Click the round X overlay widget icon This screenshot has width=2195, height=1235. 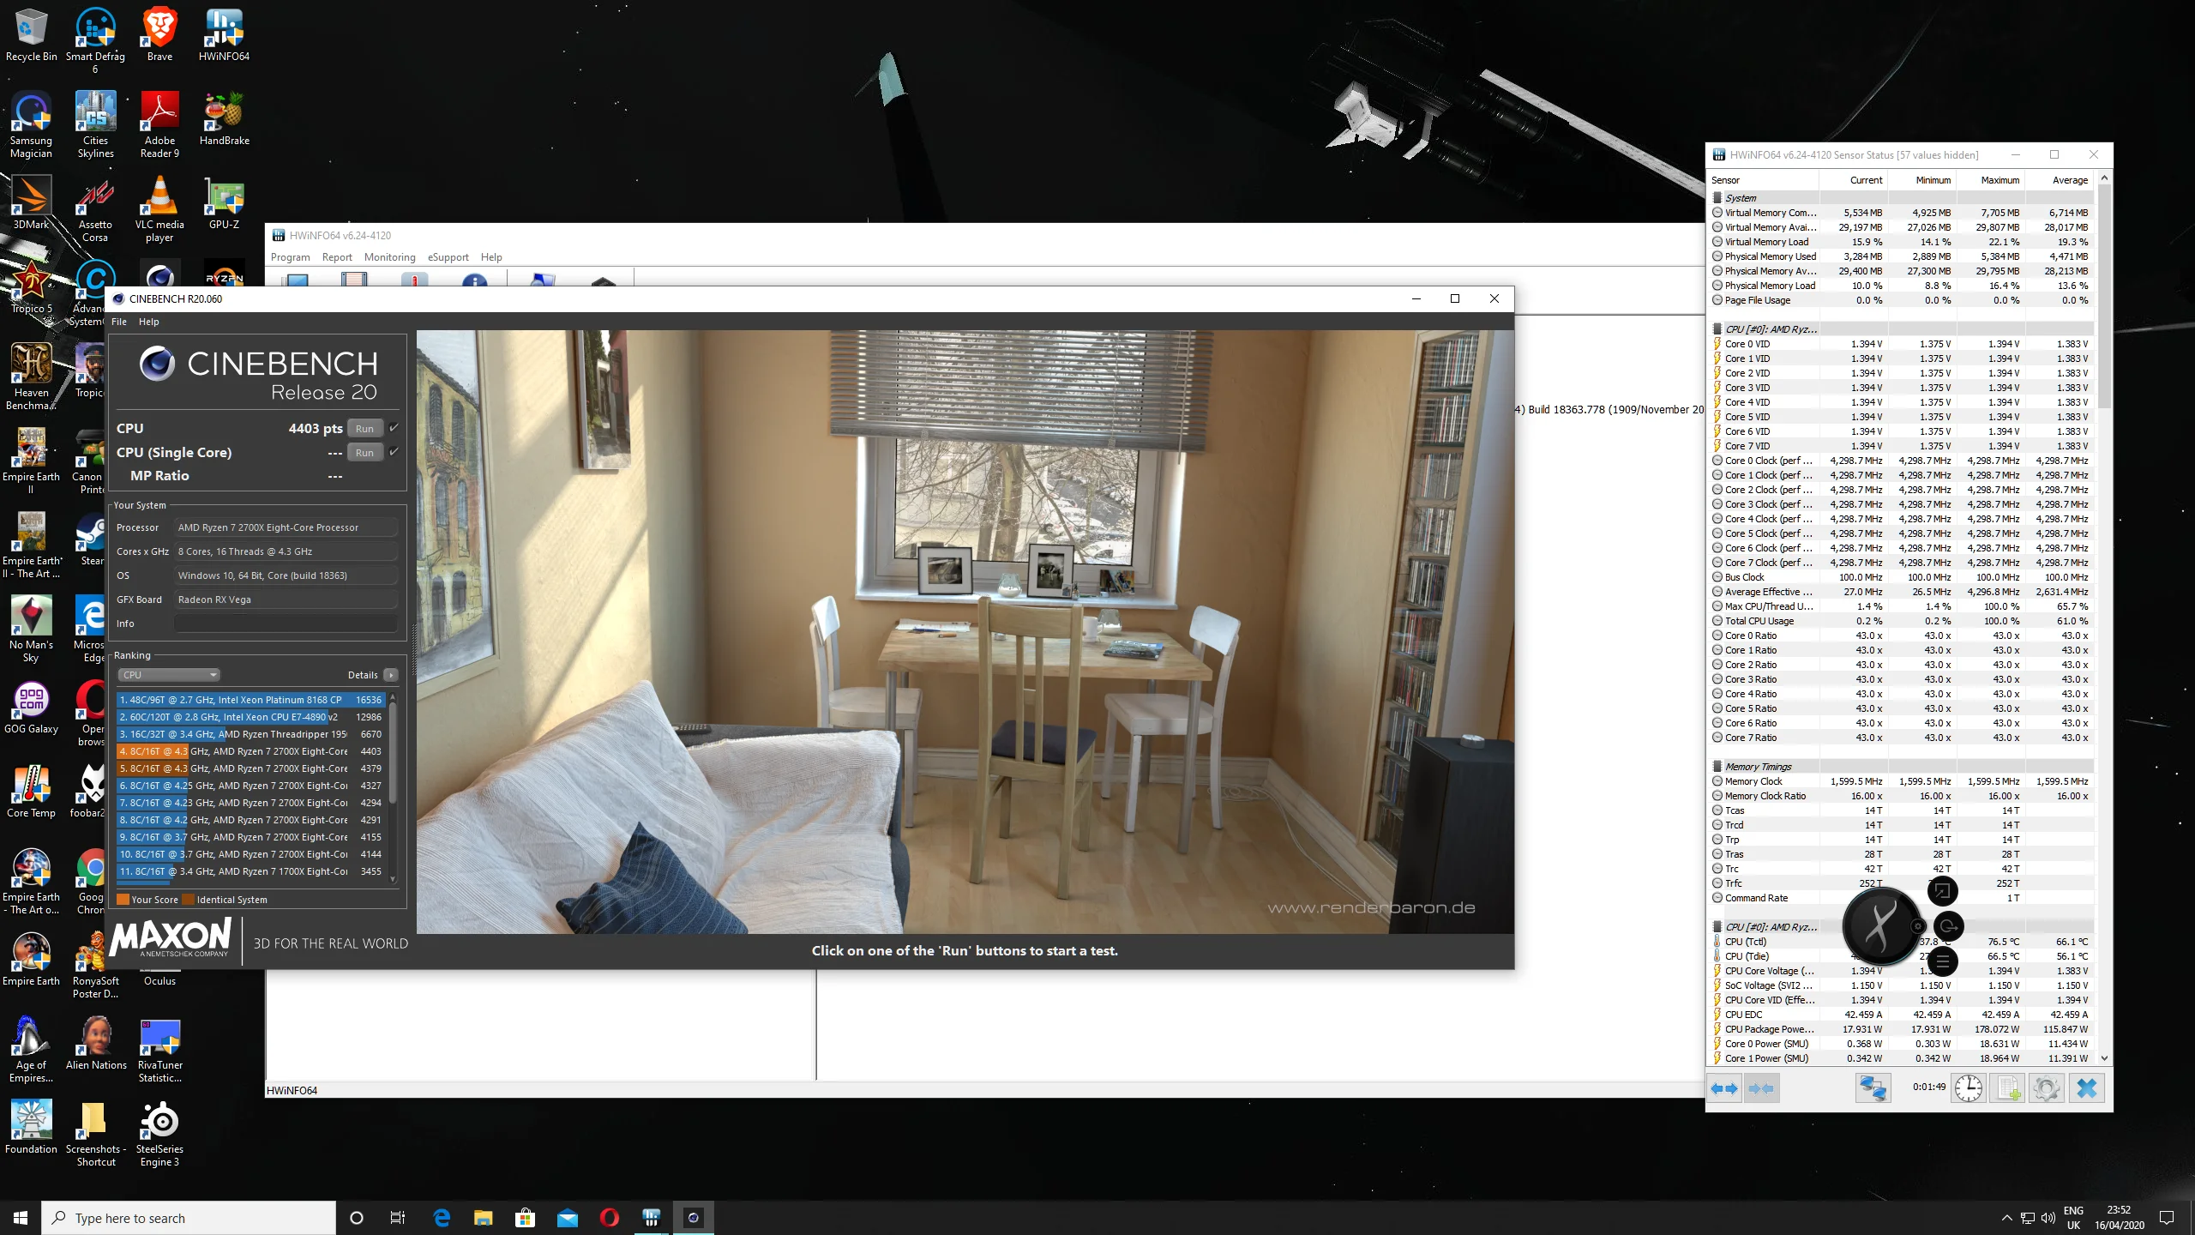coord(1881,926)
